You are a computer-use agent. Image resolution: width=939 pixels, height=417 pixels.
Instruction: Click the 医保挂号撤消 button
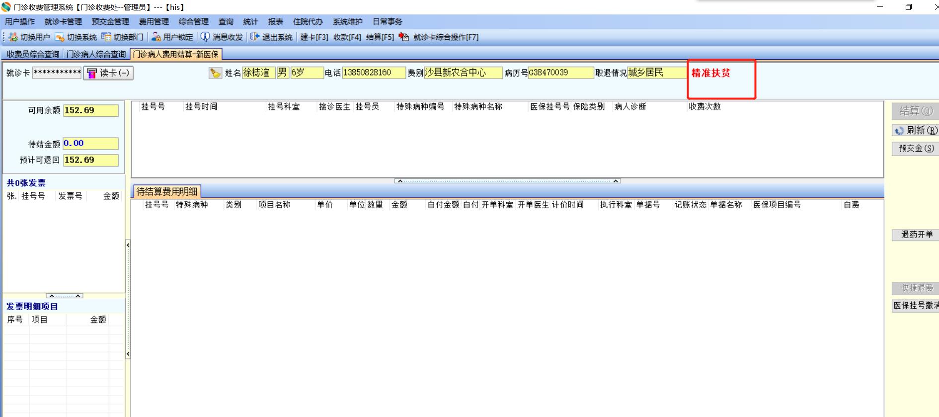point(915,306)
